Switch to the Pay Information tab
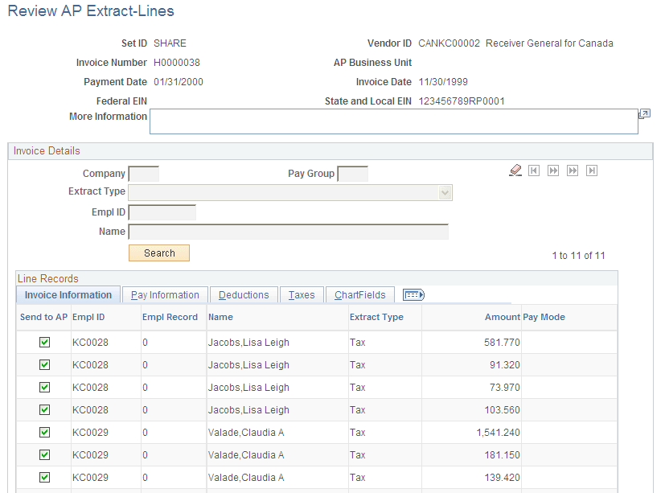Image resolution: width=665 pixels, height=493 pixels. tap(165, 295)
